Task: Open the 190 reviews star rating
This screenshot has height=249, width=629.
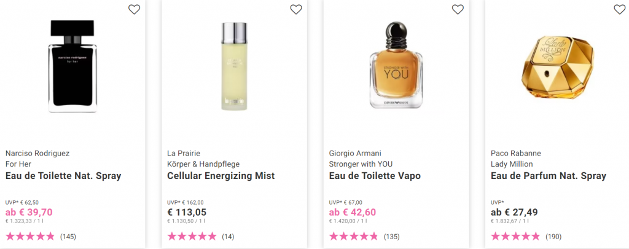Action: tap(515, 236)
